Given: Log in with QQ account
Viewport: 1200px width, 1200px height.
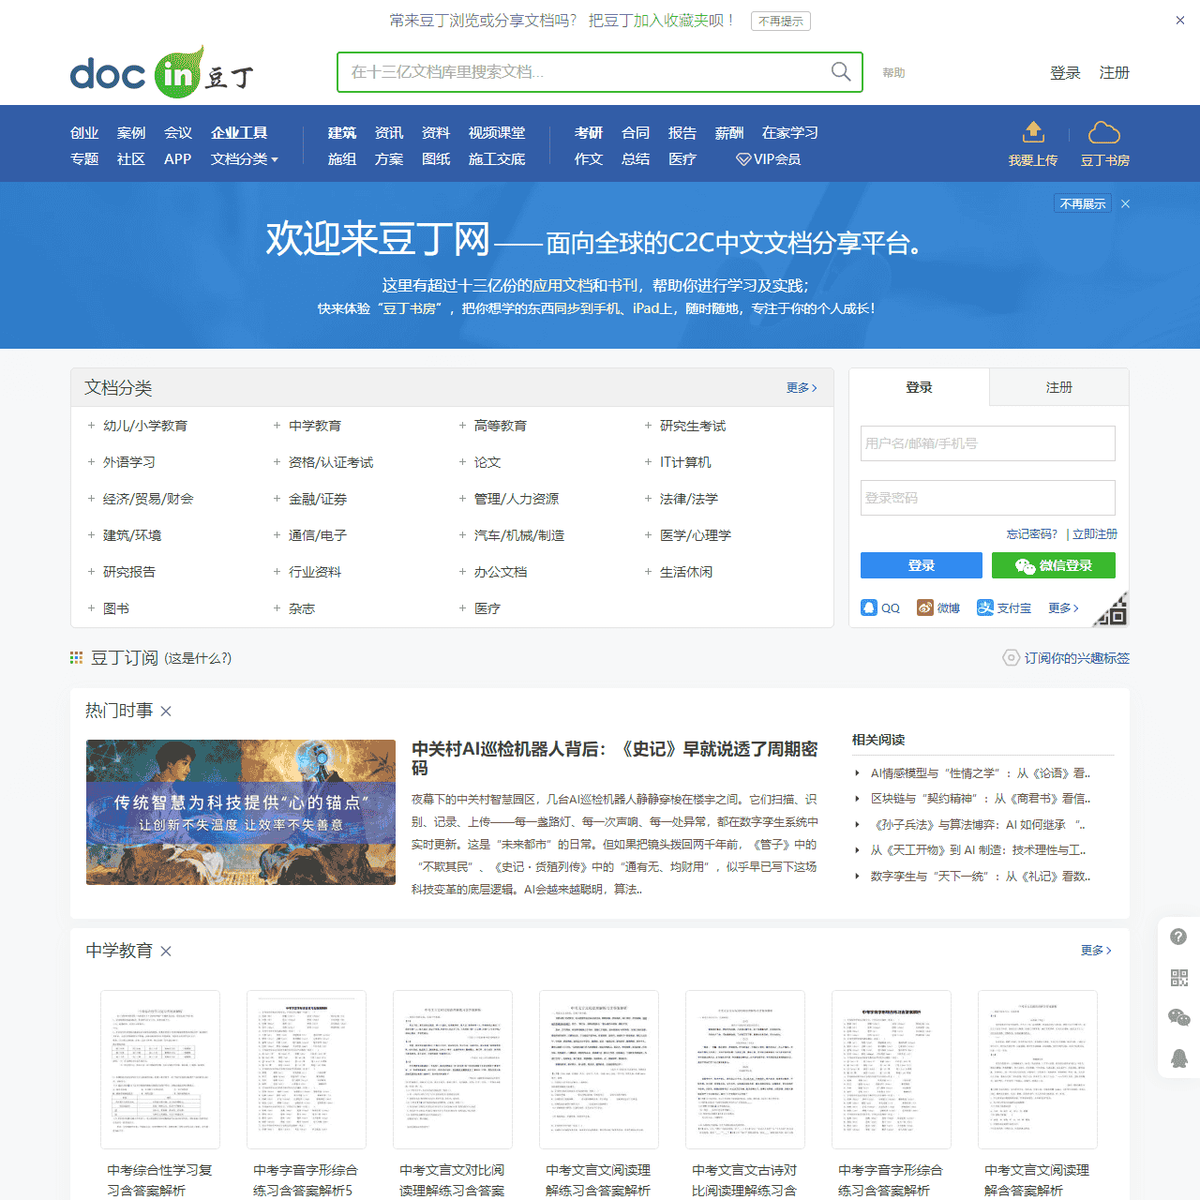Looking at the screenshot, I should [x=880, y=607].
